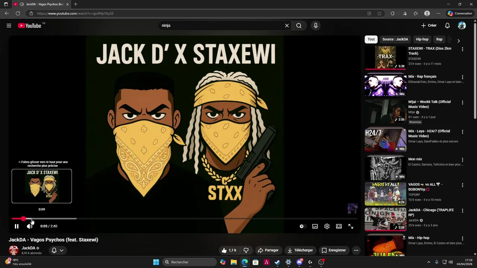Open Discord from taskbar
Image resolution: width=477 pixels, height=268 pixels.
[x=299, y=262]
